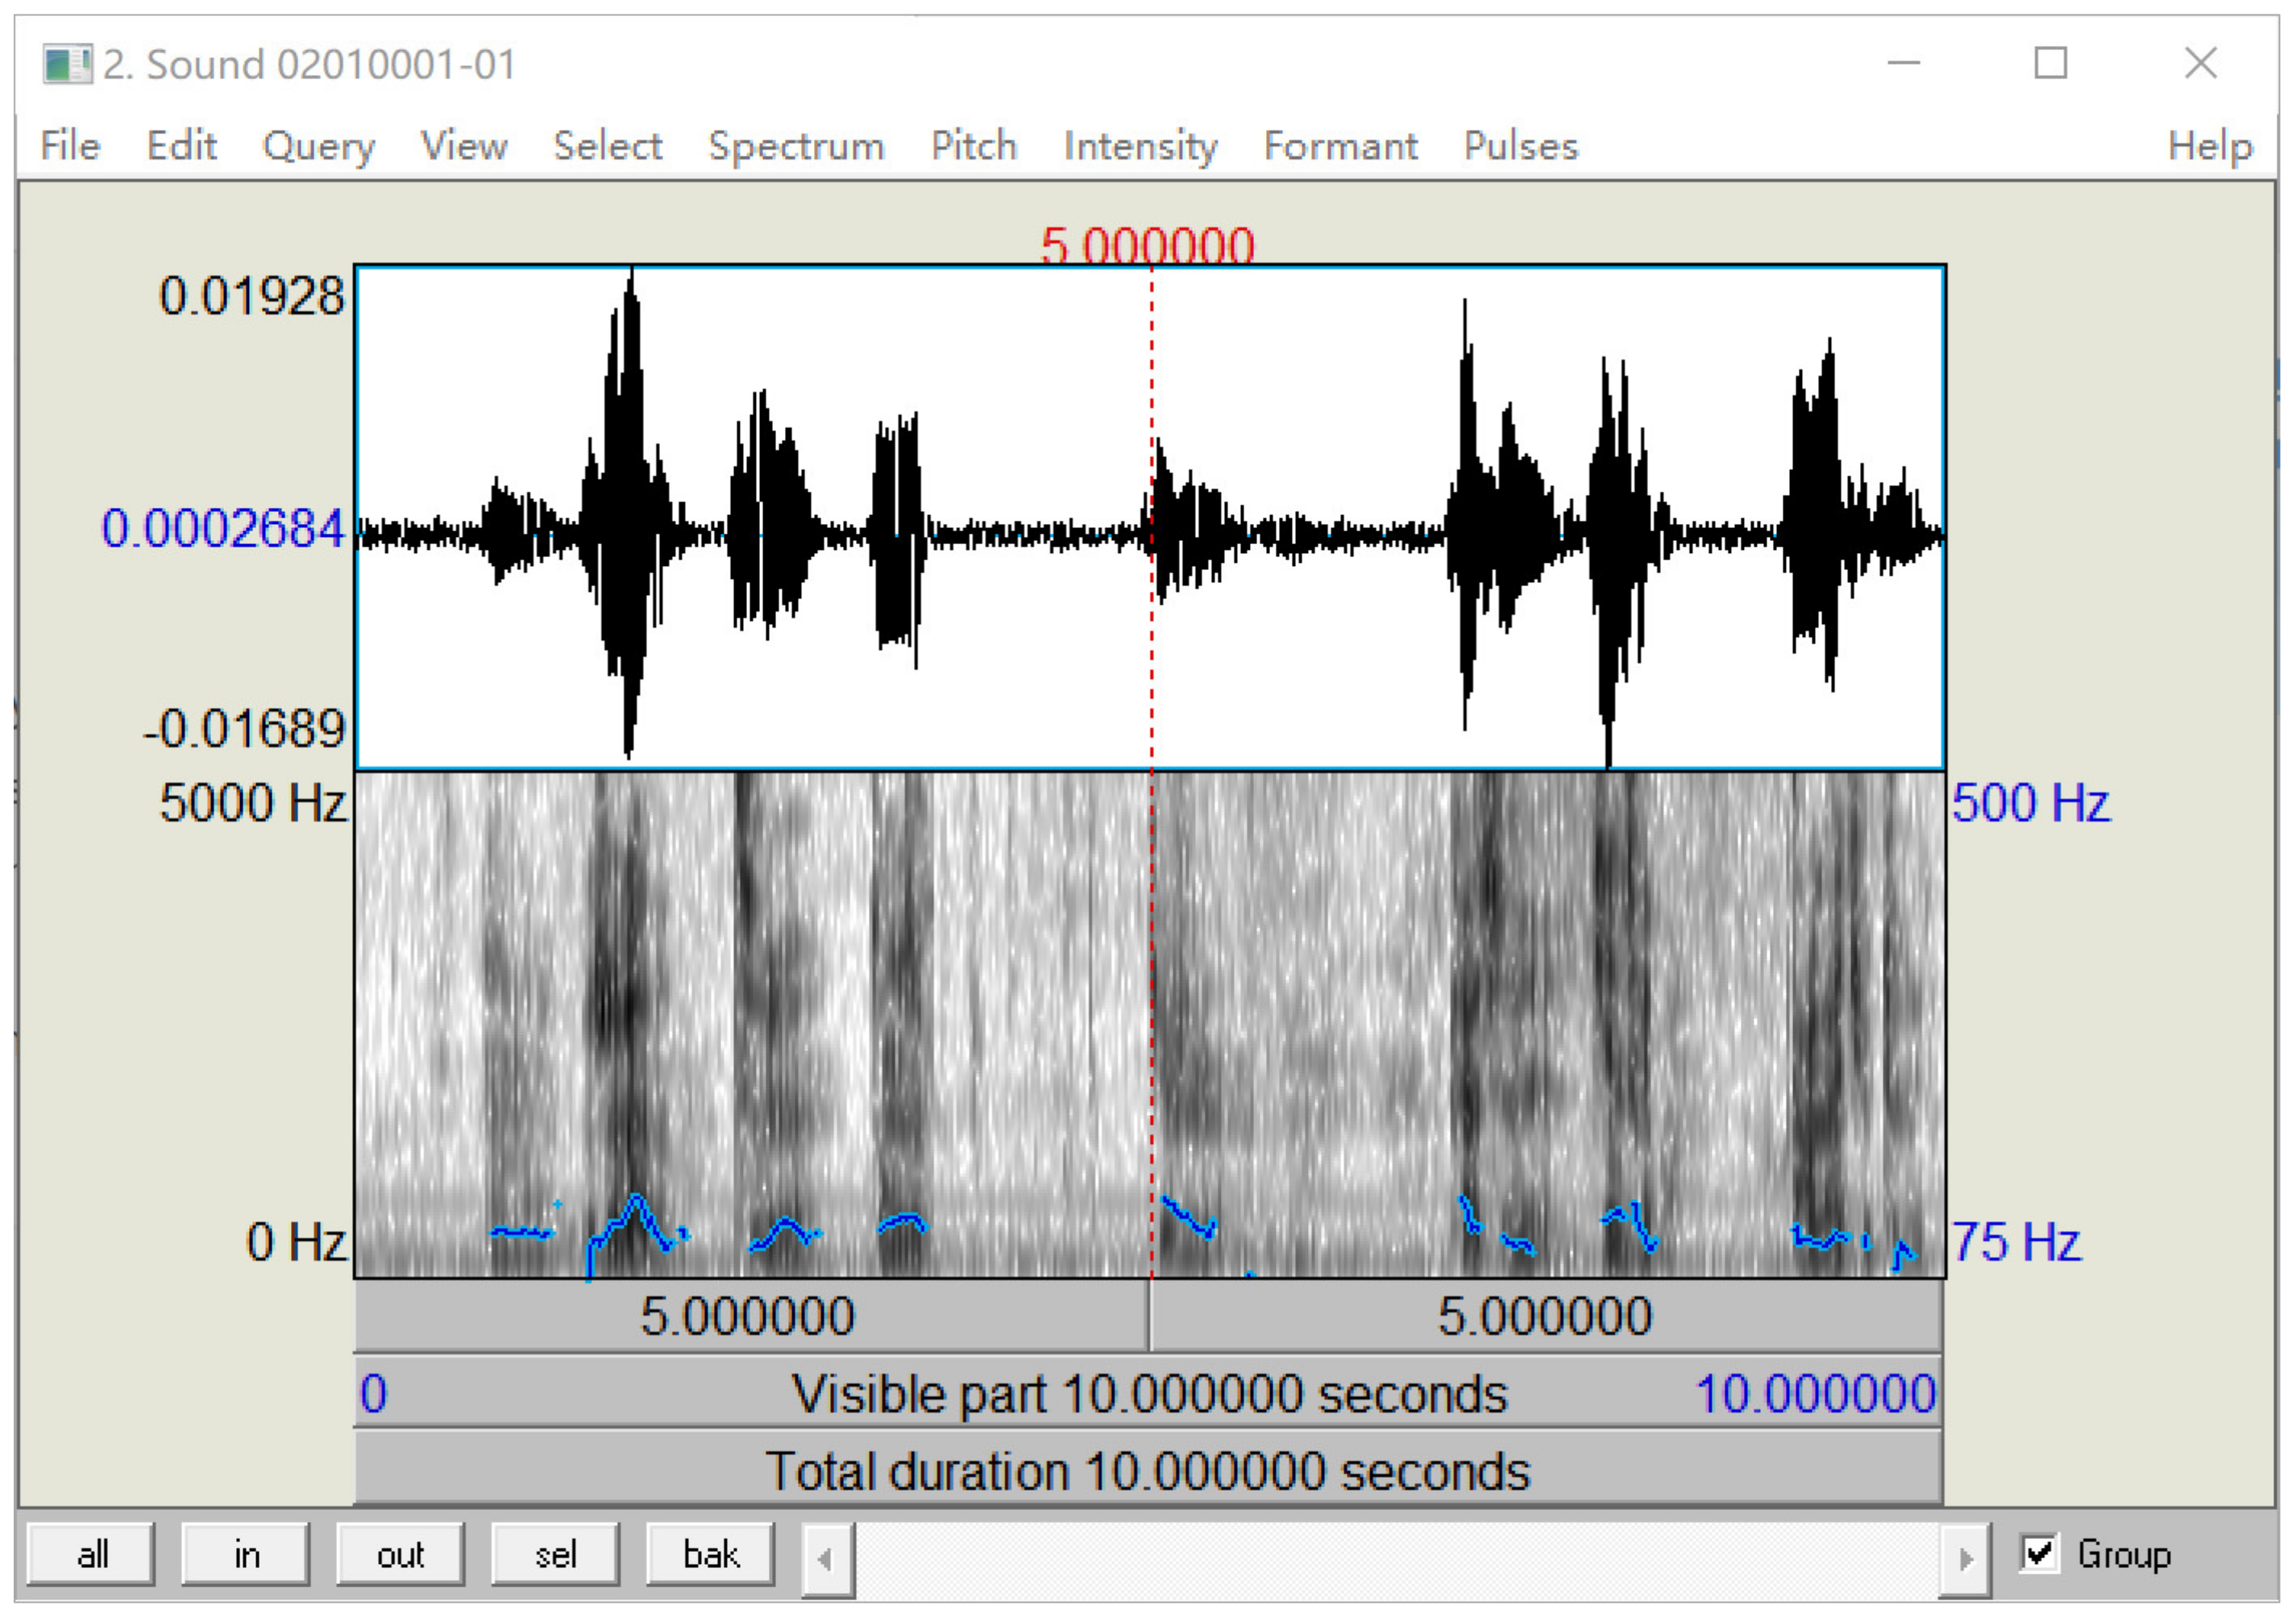The width and height of the screenshot is (2296, 1618).
Task: Open the File menu
Action: click(x=70, y=146)
